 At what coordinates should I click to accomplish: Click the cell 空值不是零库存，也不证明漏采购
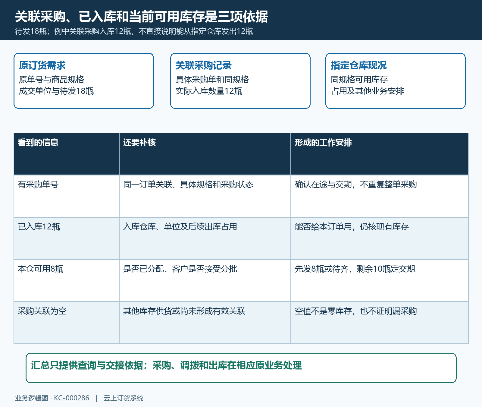pyautogui.click(x=380, y=323)
